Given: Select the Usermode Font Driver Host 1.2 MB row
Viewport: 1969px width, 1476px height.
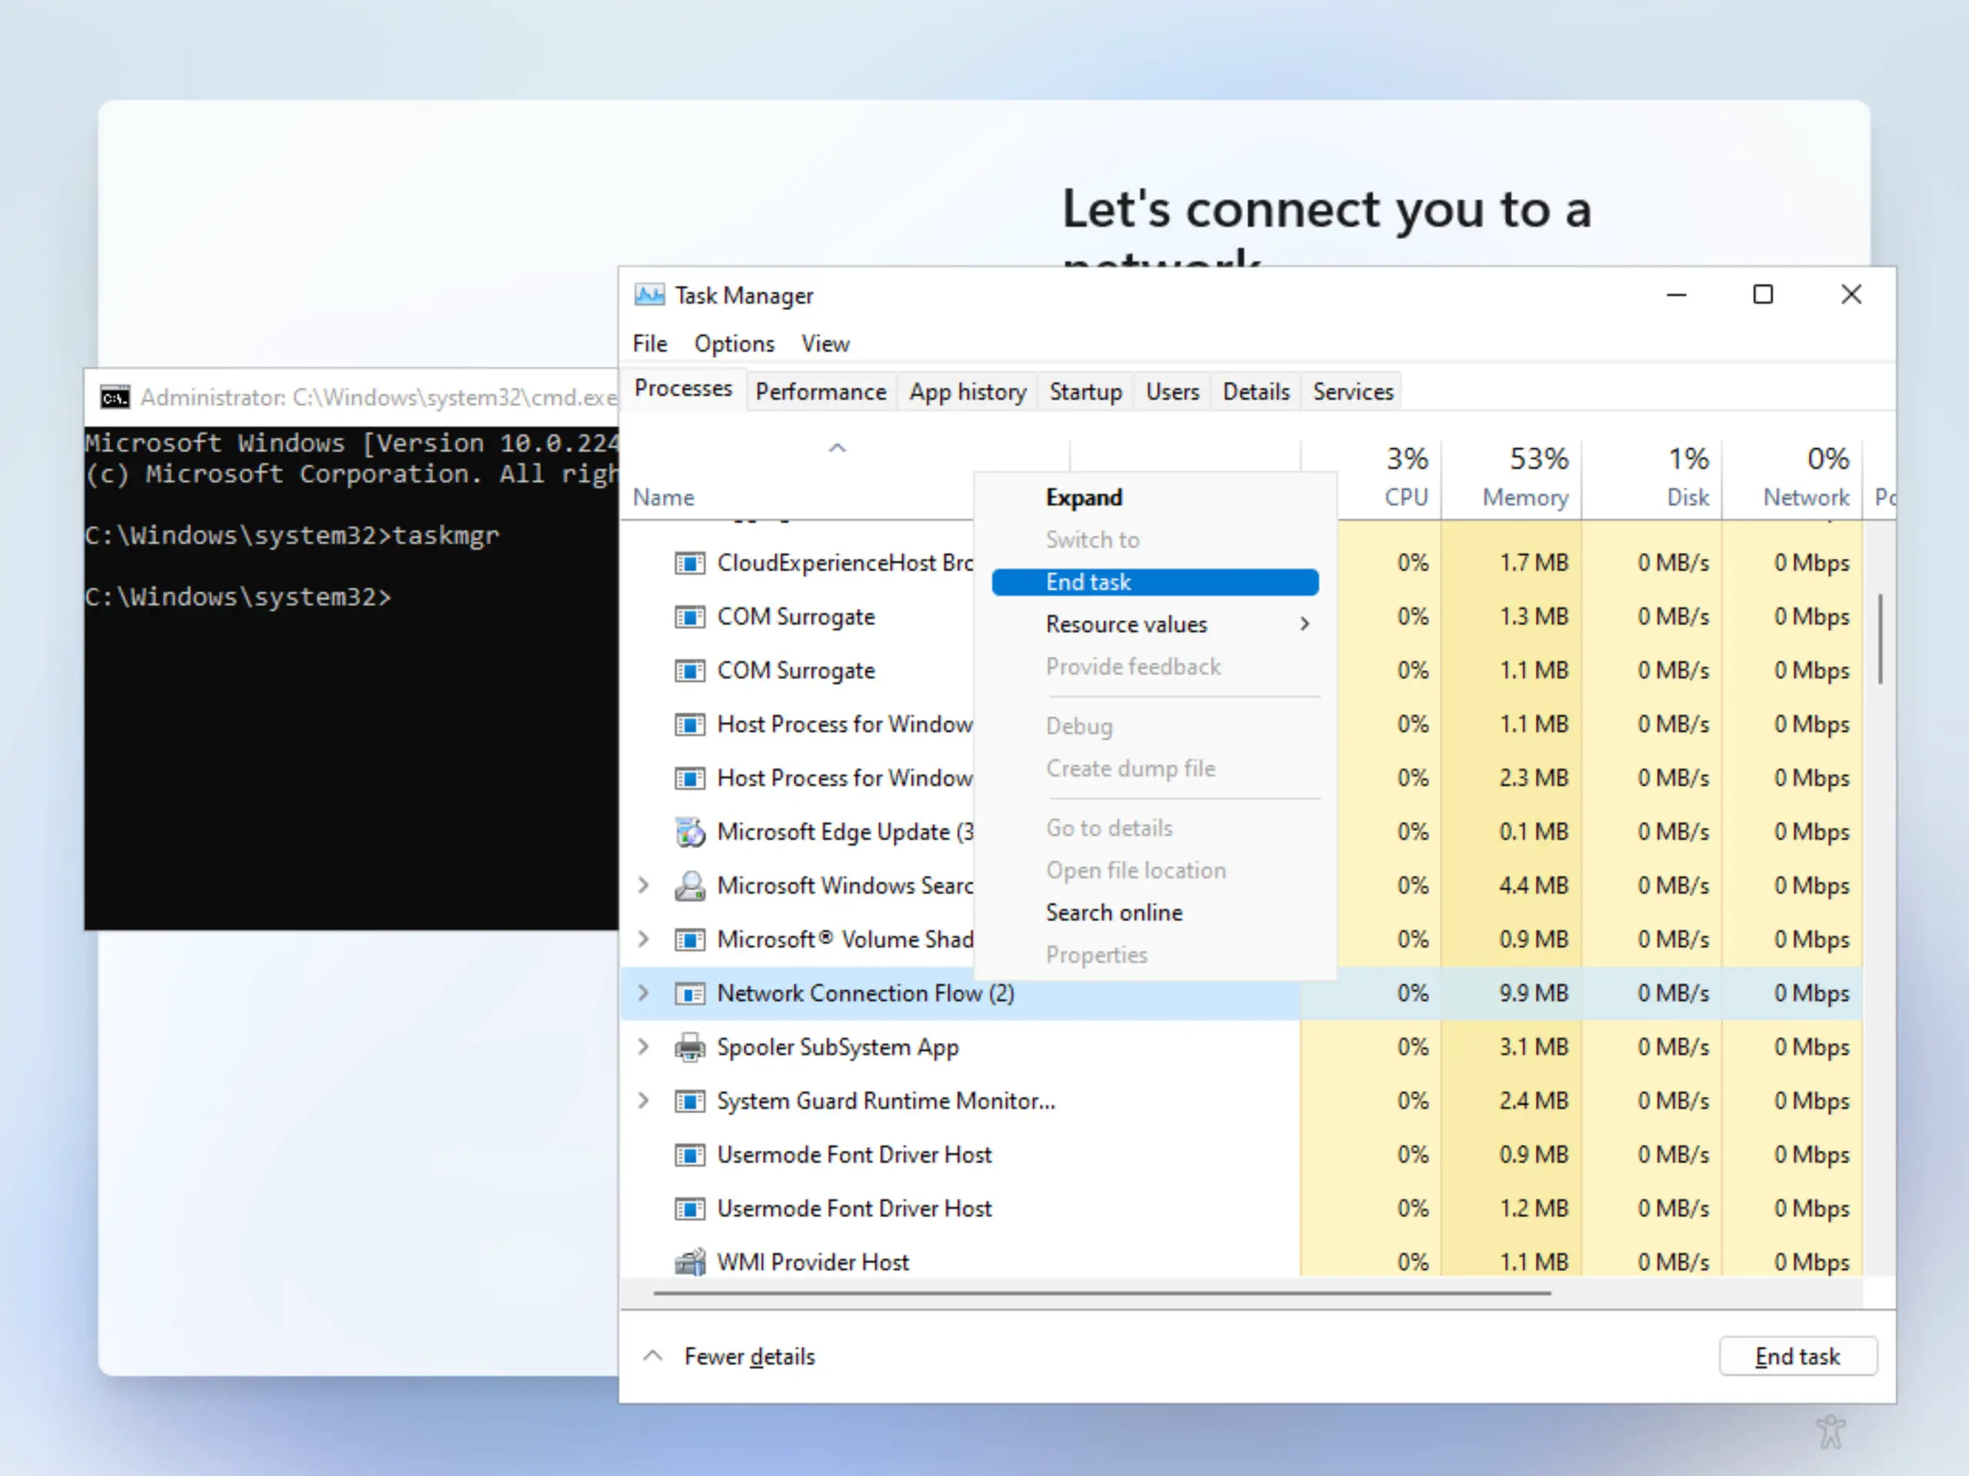Looking at the screenshot, I should pyautogui.click(x=1241, y=1209).
